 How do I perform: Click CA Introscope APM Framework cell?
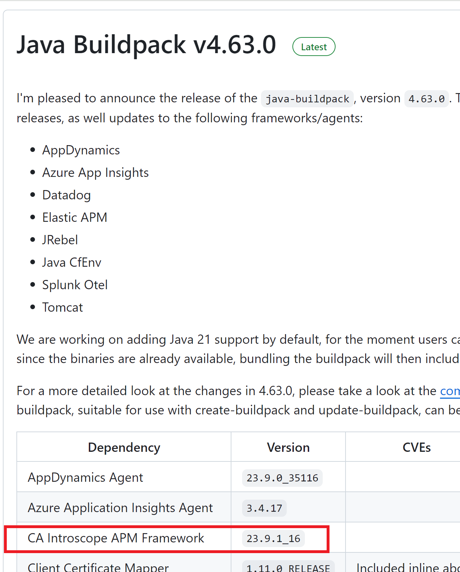tap(124, 538)
